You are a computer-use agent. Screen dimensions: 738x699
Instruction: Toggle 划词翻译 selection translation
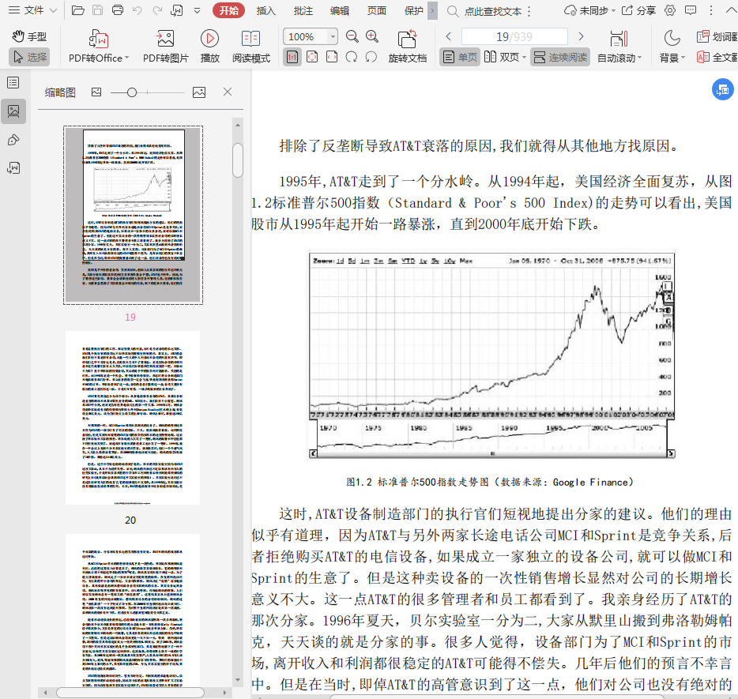pyautogui.click(x=717, y=36)
